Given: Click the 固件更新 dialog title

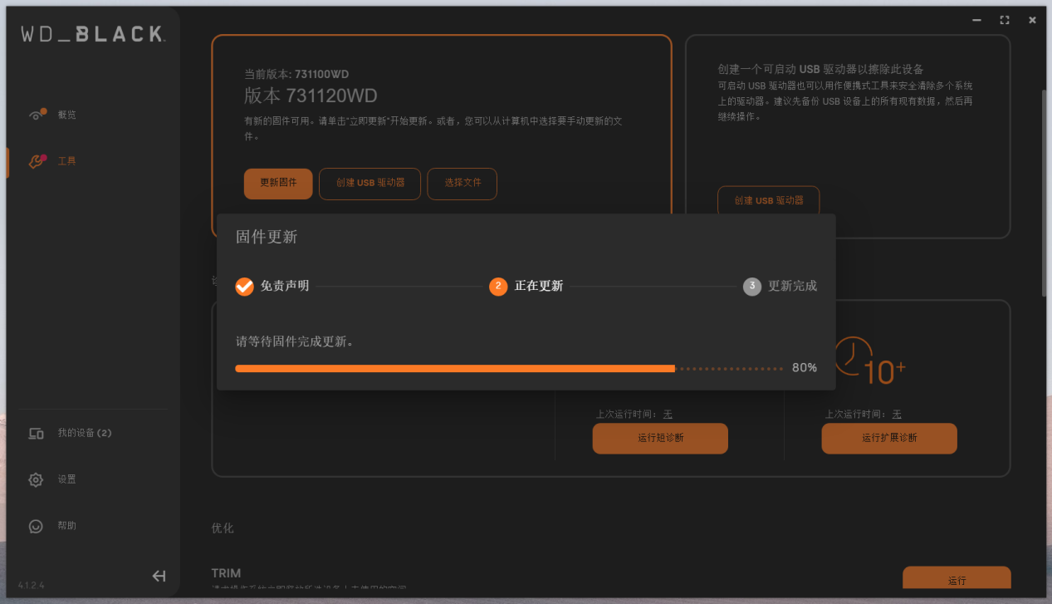Looking at the screenshot, I should click(267, 237).
